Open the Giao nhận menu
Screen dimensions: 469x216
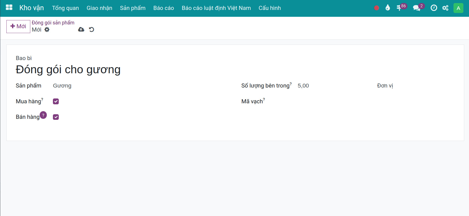point(99,8)
